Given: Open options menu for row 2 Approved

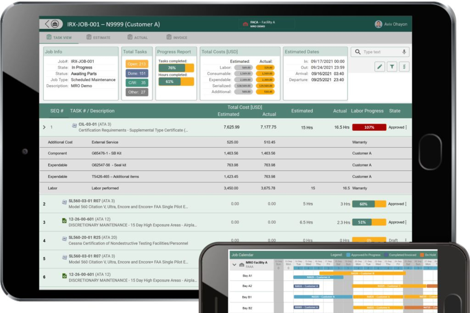Looking at the screenshot, I should tap(406, 204).
